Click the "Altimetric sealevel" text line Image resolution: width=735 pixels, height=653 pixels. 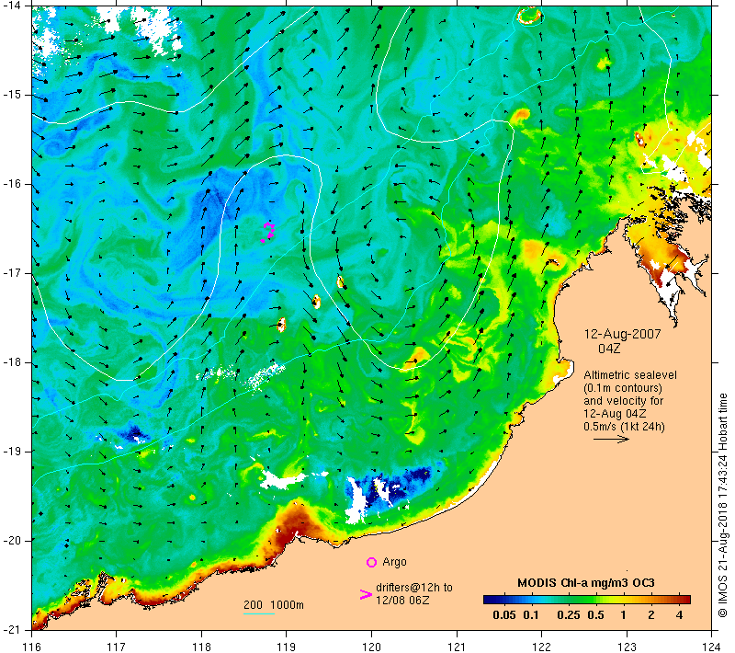(630, 375)
